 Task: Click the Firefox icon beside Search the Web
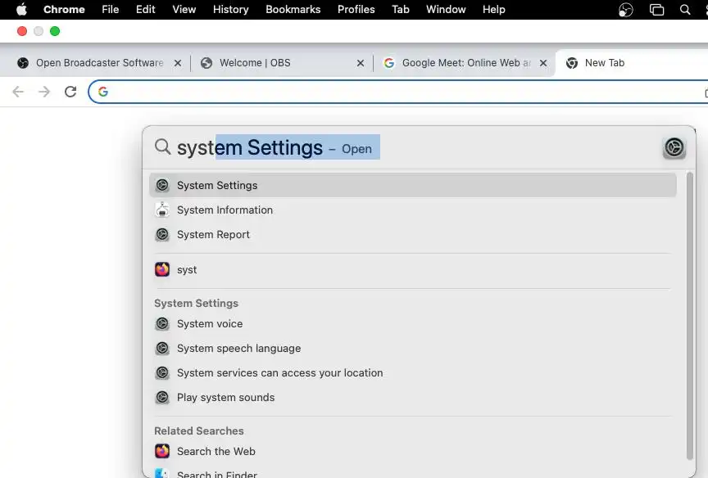[x=162, y=451]
